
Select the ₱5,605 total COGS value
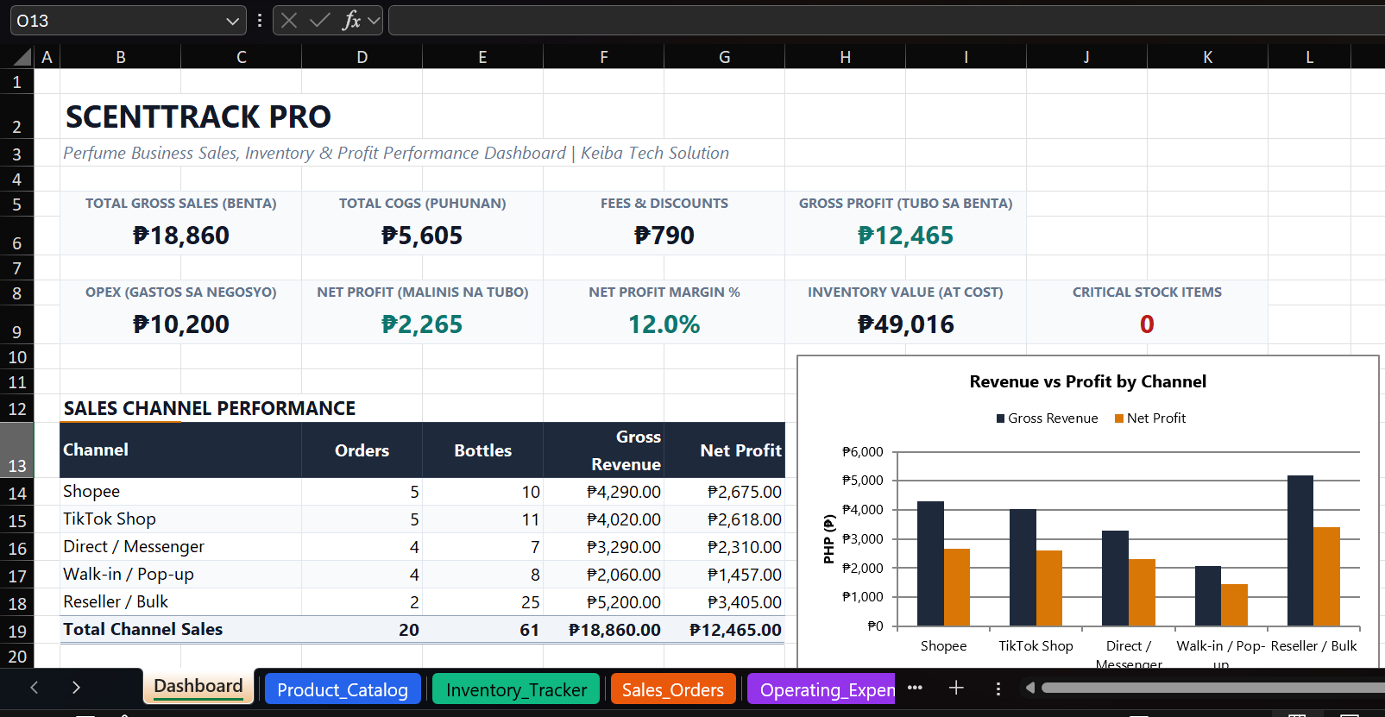(x=422, y=236)
